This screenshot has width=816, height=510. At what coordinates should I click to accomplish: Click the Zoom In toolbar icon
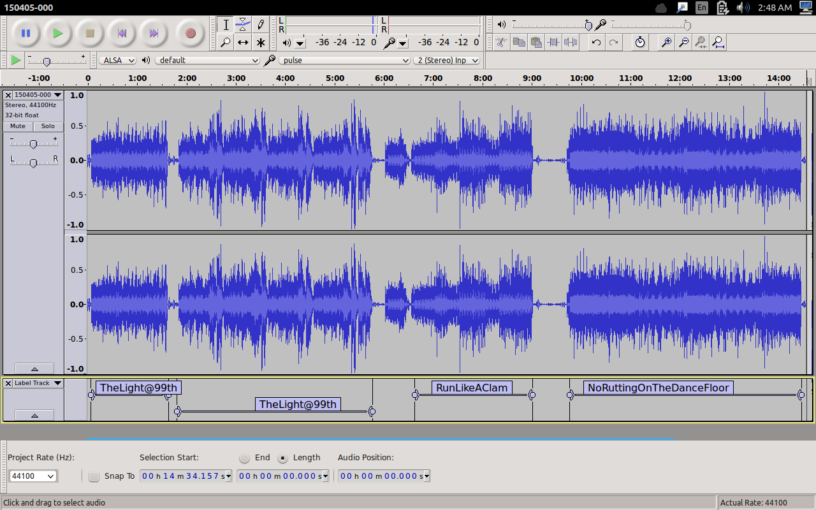pos(666,43)
